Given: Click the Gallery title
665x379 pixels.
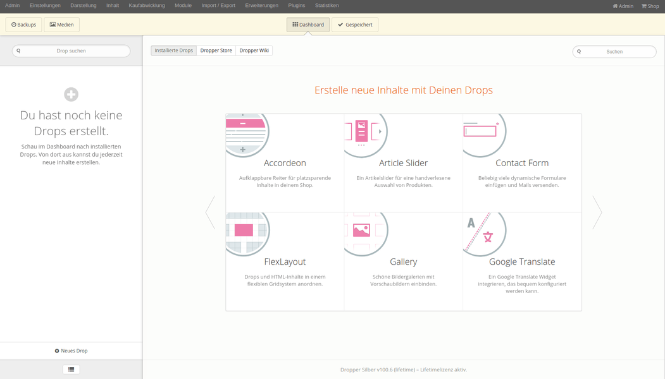Looking at the screenshot, I should click(403, 262).
